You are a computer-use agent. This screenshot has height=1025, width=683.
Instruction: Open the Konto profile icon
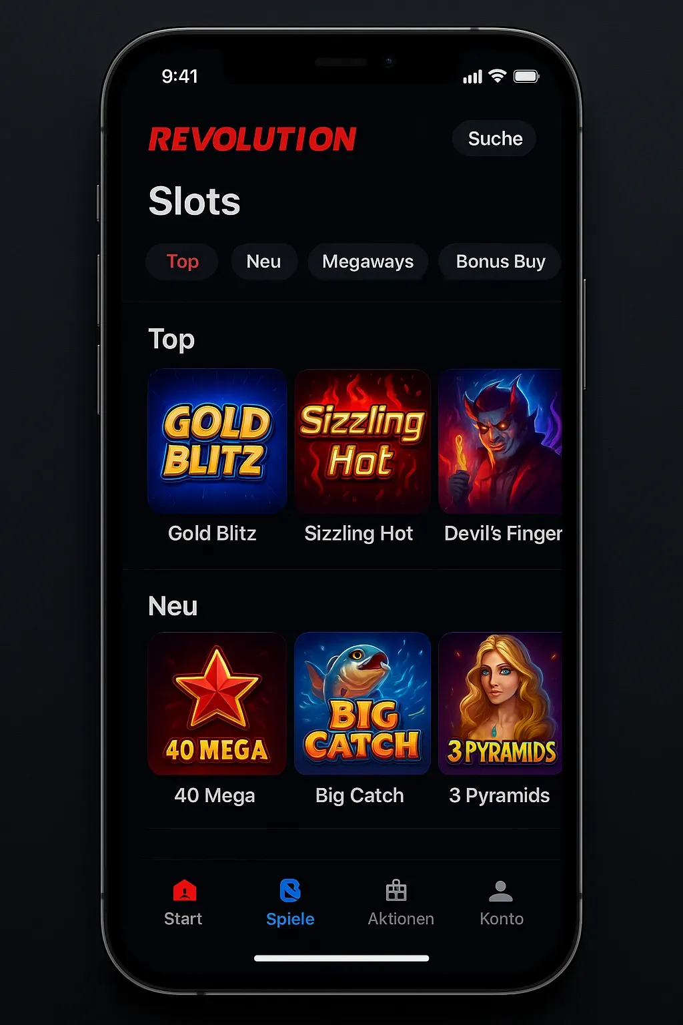point(501,892)
